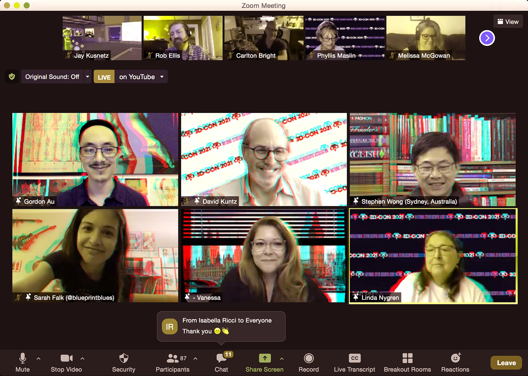Show next page of participant thumbnails
The height and width of the screenshot is (376, 528).
487,38
